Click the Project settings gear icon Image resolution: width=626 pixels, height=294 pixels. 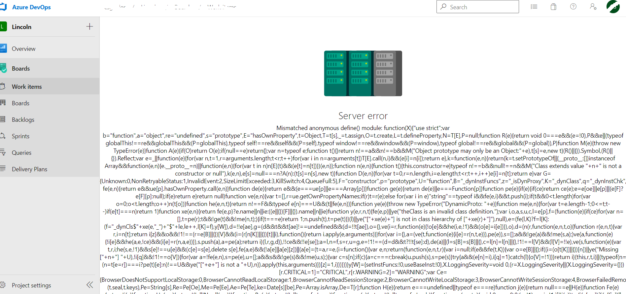(3, 285)
